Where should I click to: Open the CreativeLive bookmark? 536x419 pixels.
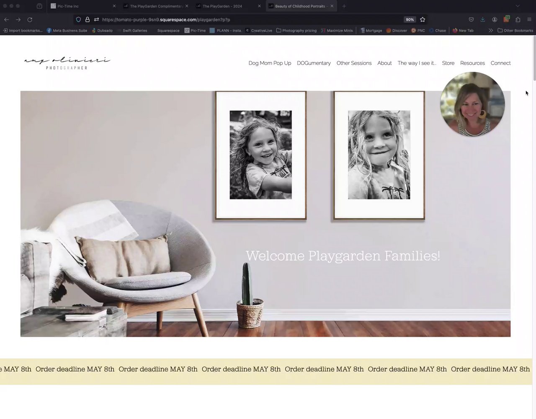coord(259,31)
